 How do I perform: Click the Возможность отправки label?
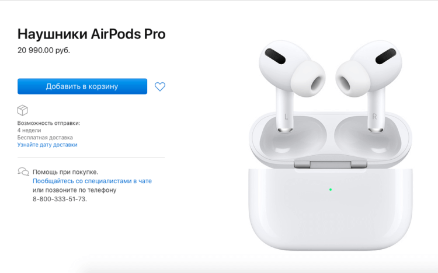tap(48, 123)
